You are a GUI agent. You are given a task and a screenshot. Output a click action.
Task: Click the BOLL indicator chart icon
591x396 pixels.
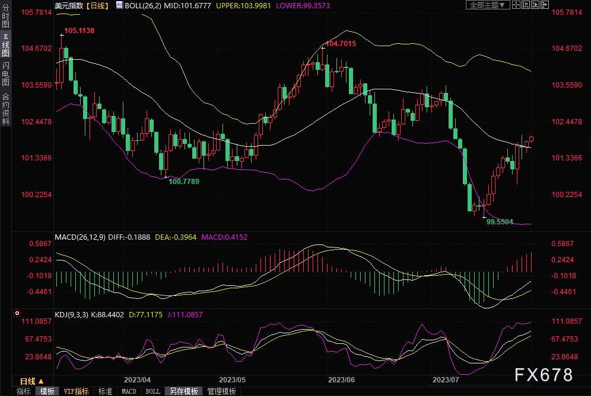pos(119,5)
